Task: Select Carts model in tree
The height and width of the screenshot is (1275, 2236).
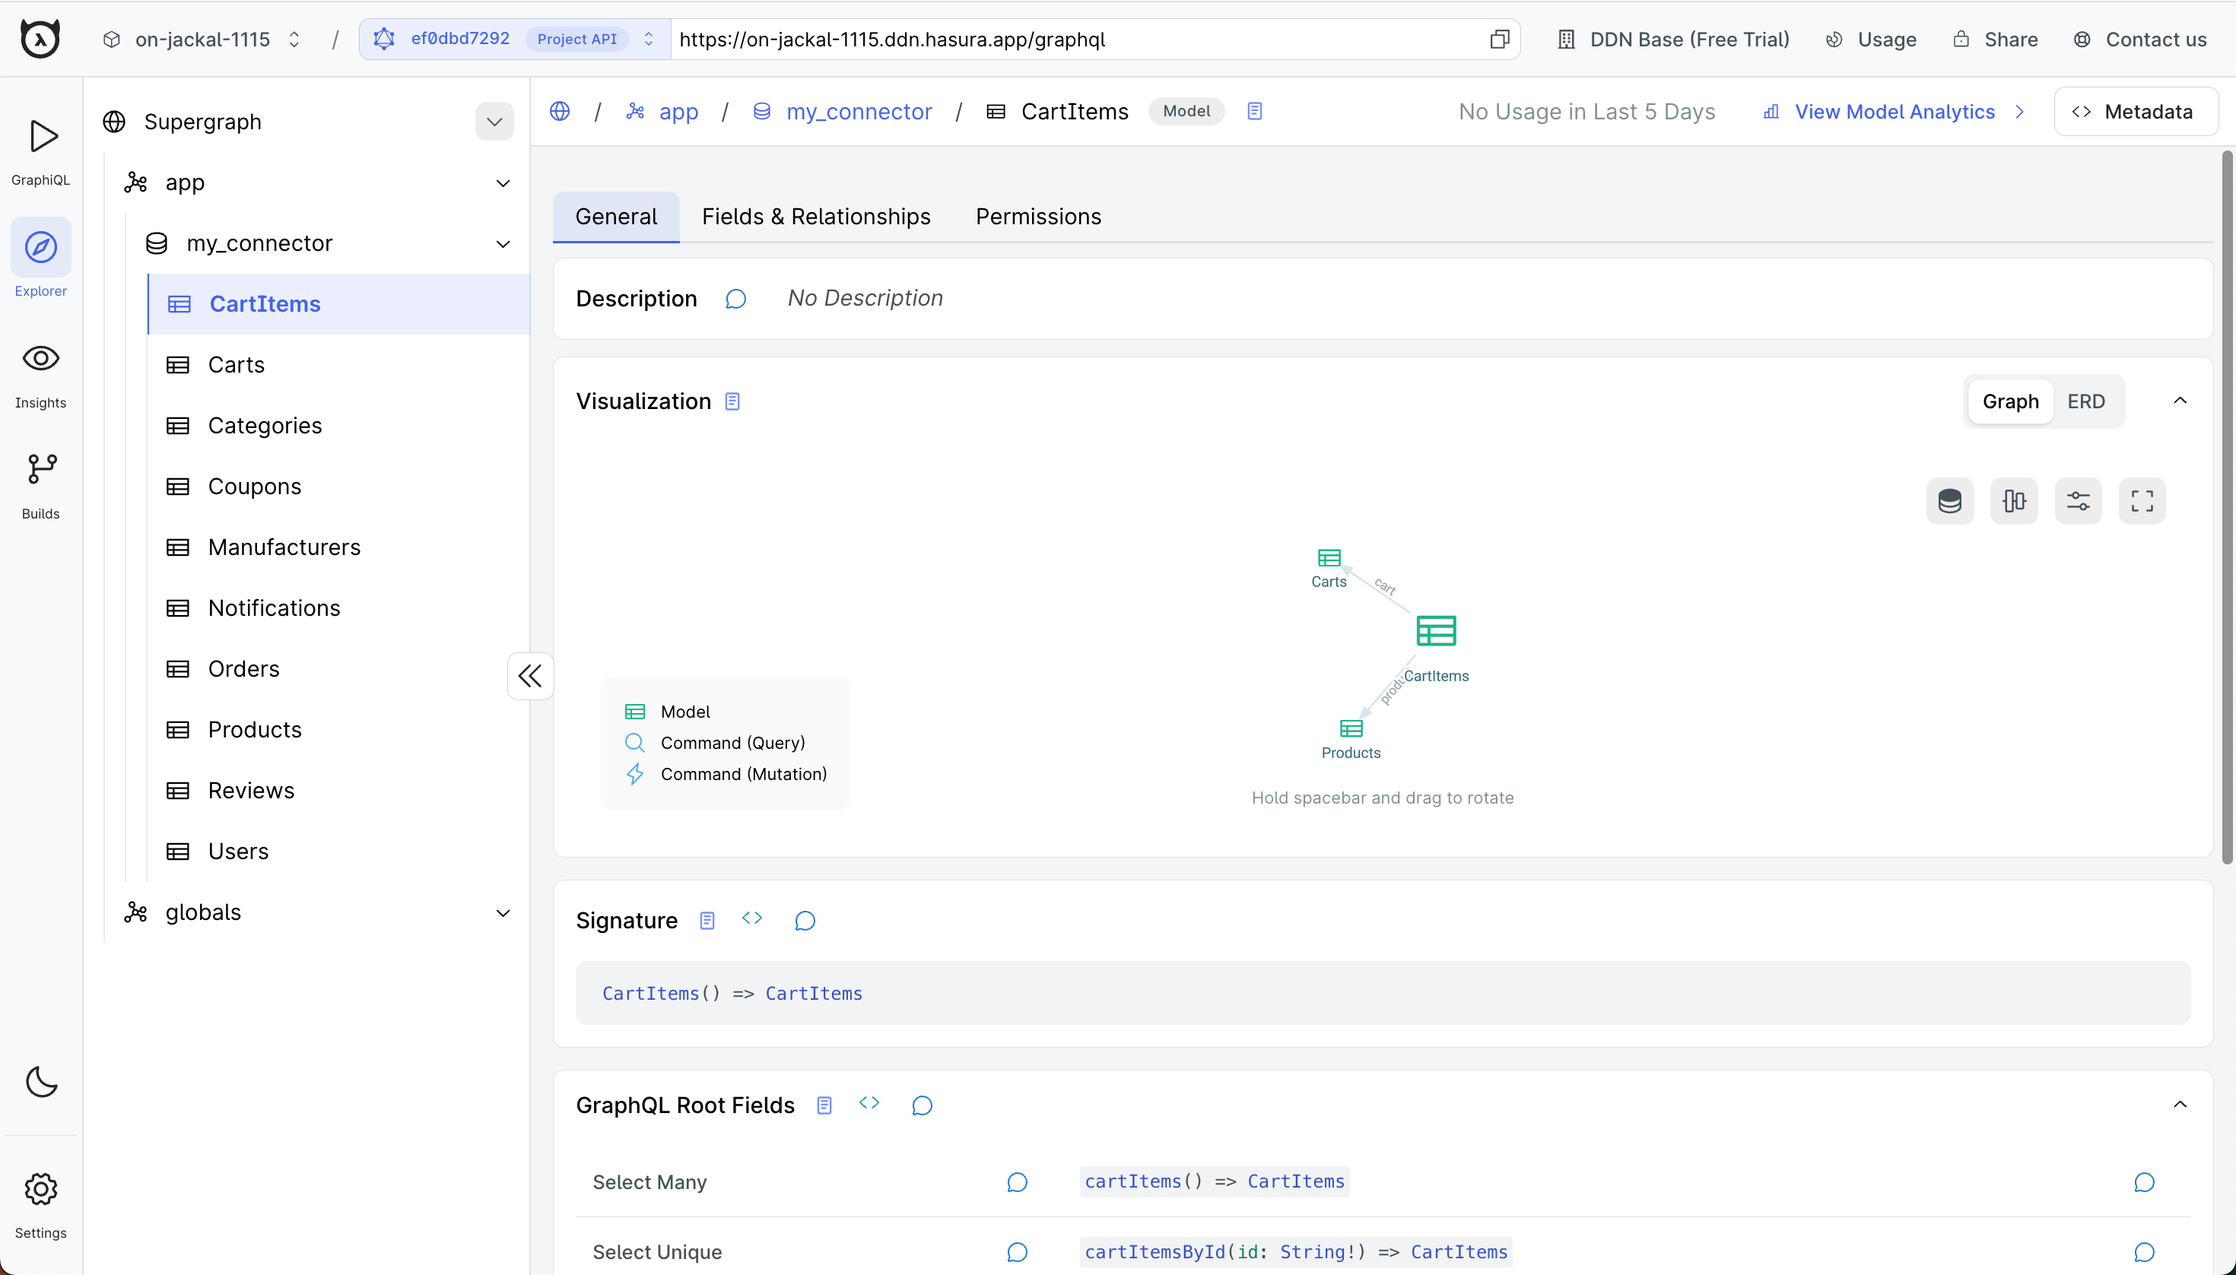Action: tap(339, 365)
